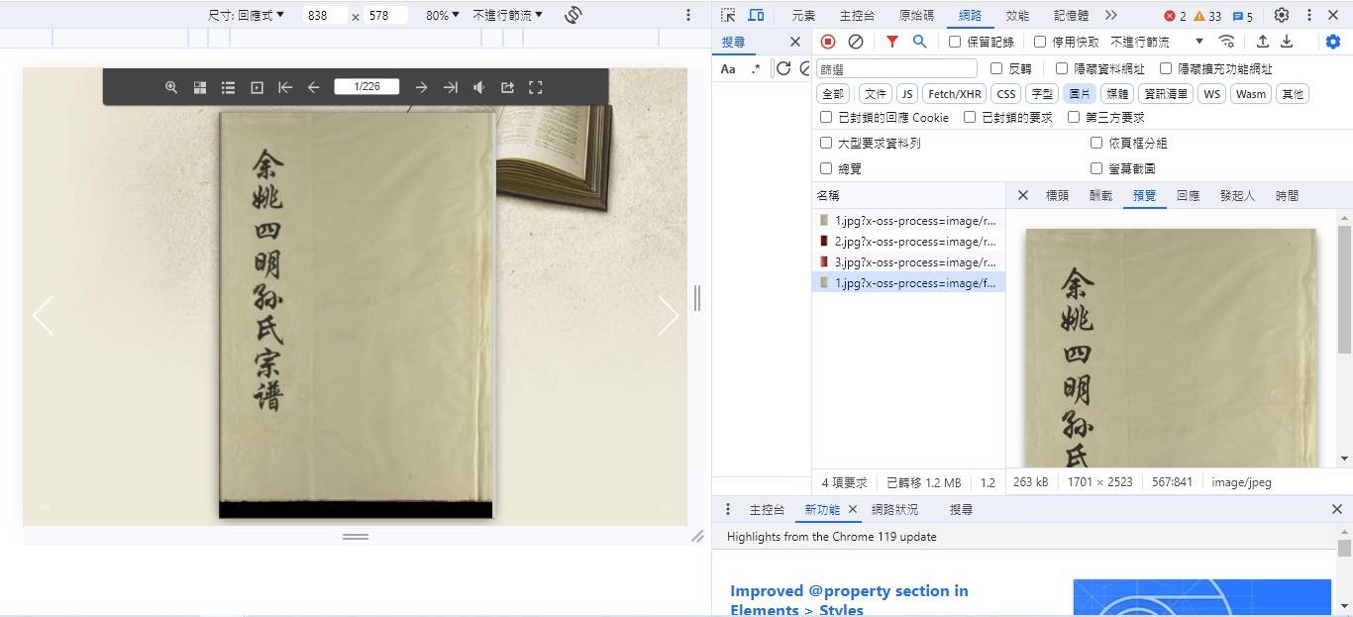Check 隱藏擴充功能網址 option
Screen dimensions: 1353x617
click(1166, 68)
